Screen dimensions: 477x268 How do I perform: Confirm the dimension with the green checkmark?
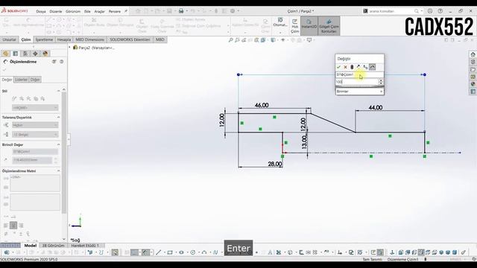pos(338,67)
